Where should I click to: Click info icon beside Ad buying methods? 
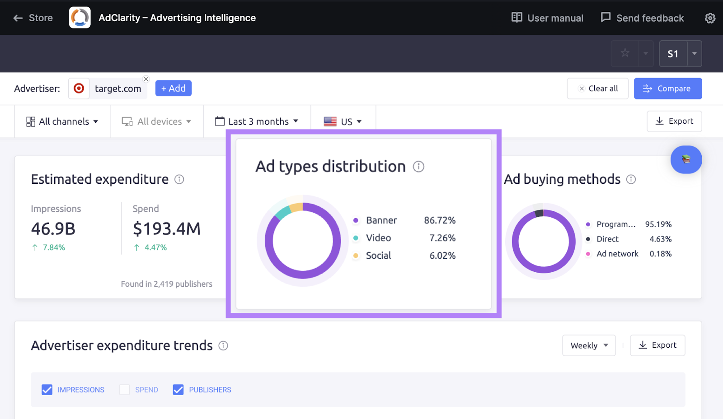click(x=631, y=179)
